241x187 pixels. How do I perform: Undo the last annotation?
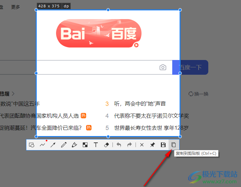pos(119,145)
